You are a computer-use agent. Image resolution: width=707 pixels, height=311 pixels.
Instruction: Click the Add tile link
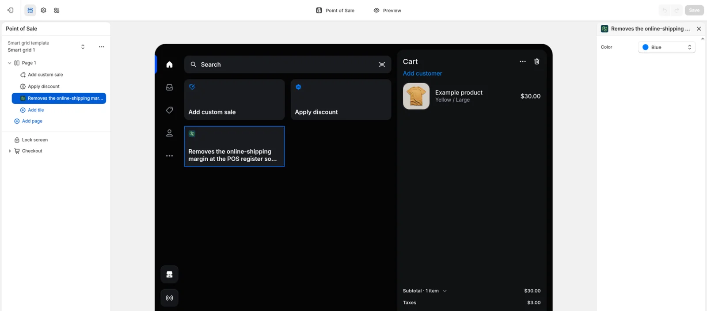[32, 110]
